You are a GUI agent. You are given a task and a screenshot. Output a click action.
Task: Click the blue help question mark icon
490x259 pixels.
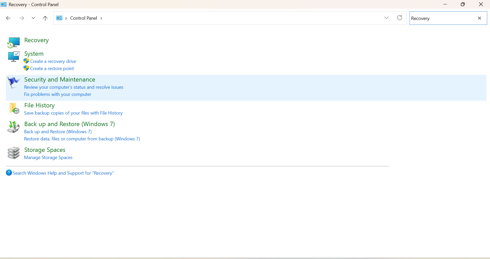pos(9,173)
